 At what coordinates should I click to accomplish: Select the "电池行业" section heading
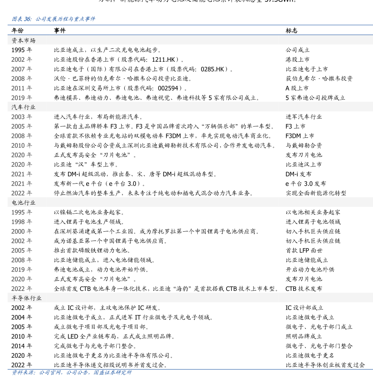23,203
